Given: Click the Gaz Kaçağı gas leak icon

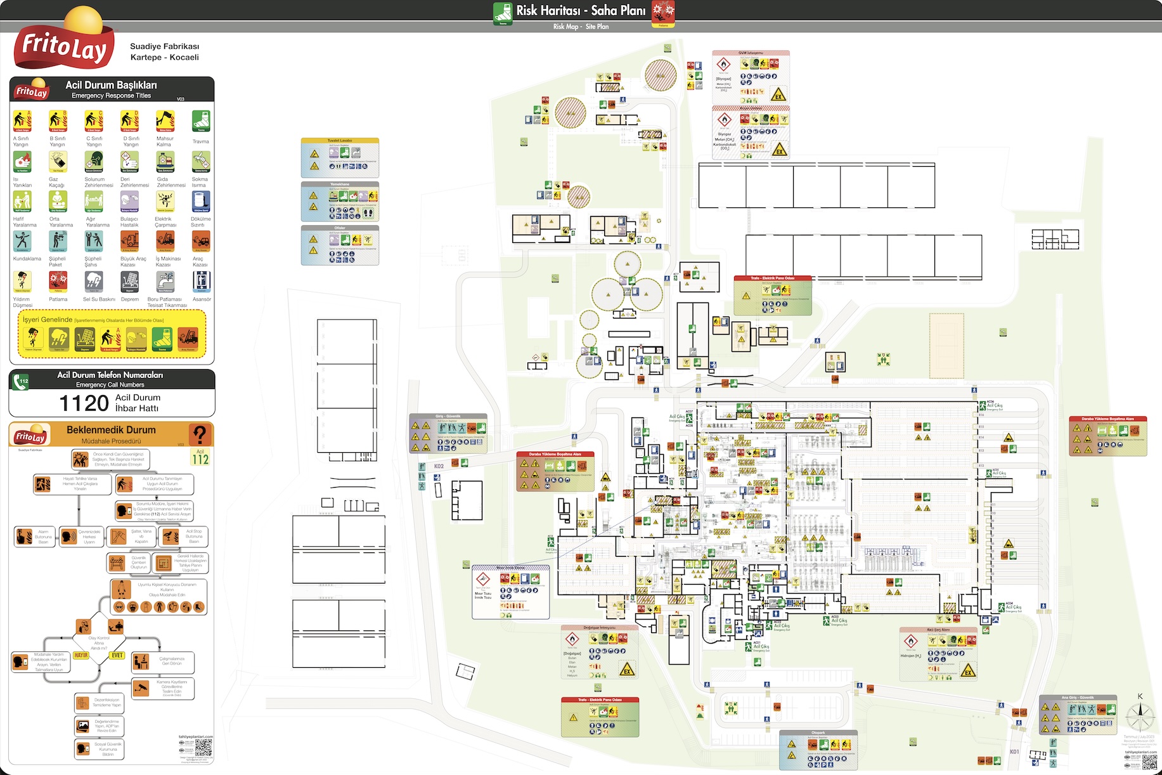Looking at the screenshot, I should pos(58,162).
